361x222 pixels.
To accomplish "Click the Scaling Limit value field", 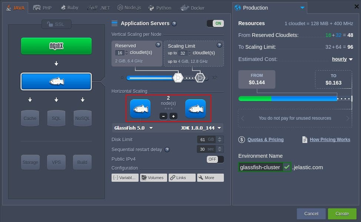I will 183,53.
